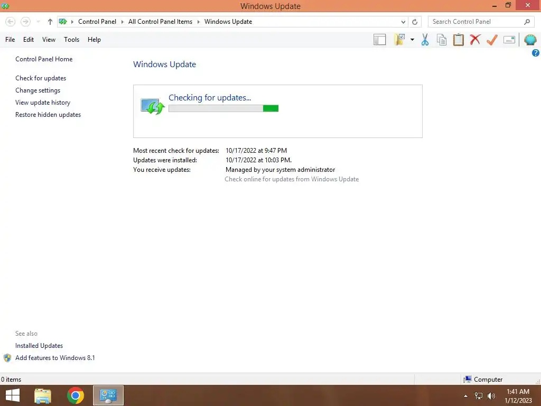Click the search magnifier icon

point(527,22)
